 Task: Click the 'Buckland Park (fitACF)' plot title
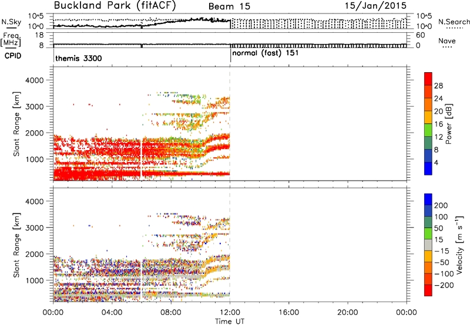[x=115, y=6]
